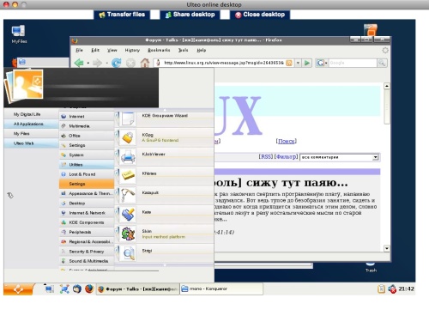Viewport: 429px width, 322px height.
Task: Launch Strigi search icon
Action: (128, 253)
